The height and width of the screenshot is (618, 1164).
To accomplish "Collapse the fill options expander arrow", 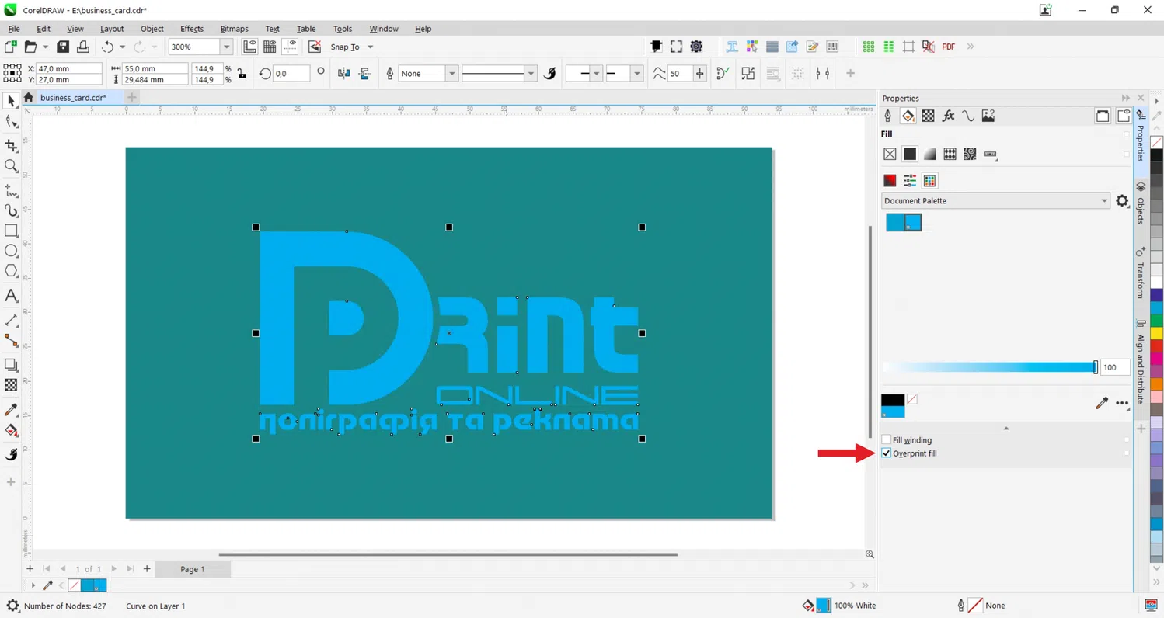I will [1006, 428].
